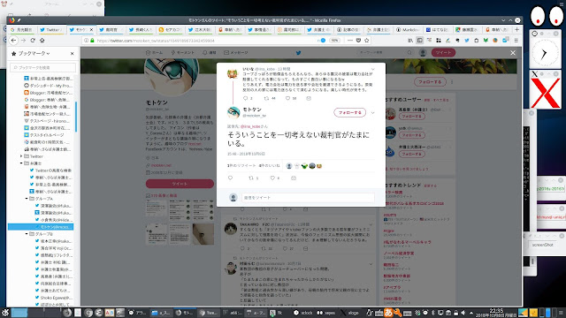Image resolution: width=566 pixels, height=318 pixels.
Task: Retweet the main モトケン tweet
Action: (x=251, y=178)
